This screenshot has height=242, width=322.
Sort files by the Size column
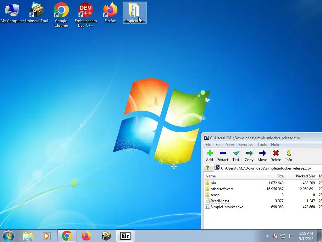pyautogui.click(x=269, y=176)
